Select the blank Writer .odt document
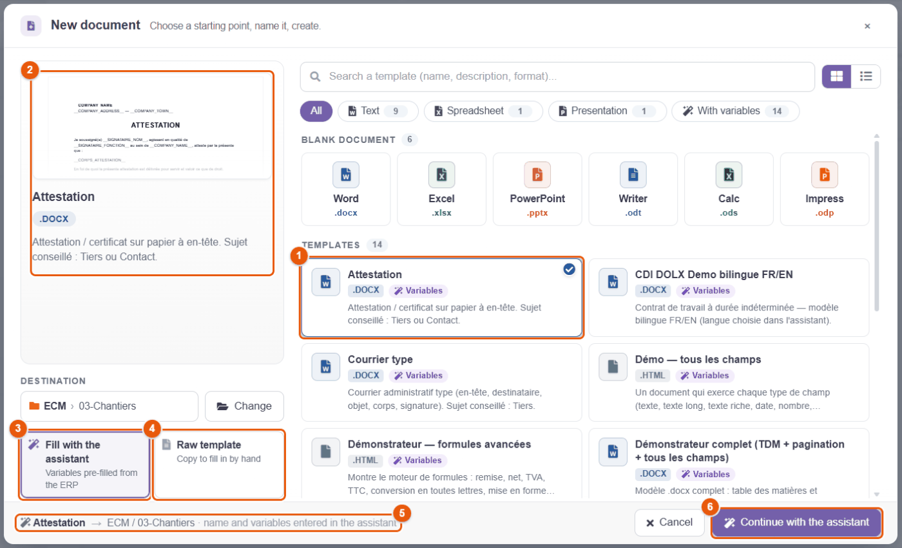902x548 pixels. pos(633,189)
